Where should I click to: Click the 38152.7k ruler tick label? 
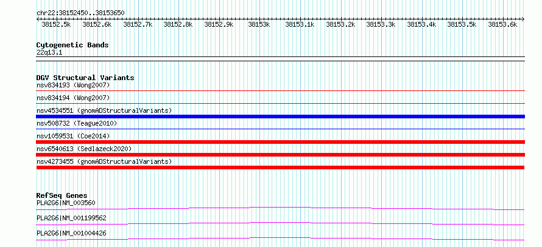(x=138, y=25)
